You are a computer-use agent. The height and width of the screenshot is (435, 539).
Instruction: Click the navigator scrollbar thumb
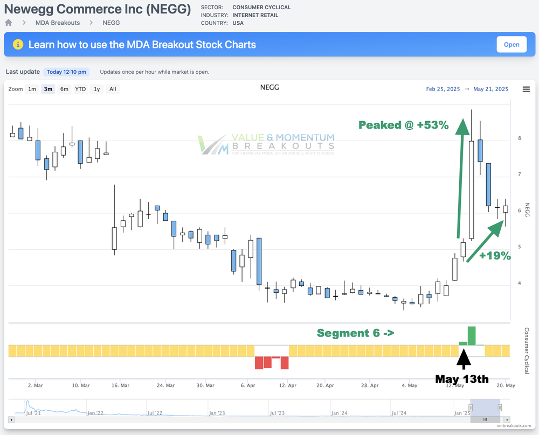tap(485, 419)
